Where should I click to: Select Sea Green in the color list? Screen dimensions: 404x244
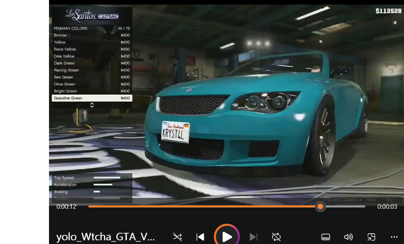92,77
